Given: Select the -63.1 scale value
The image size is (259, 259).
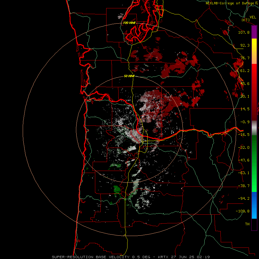Looking at the screenshot, I should click(x=244, y=173).
